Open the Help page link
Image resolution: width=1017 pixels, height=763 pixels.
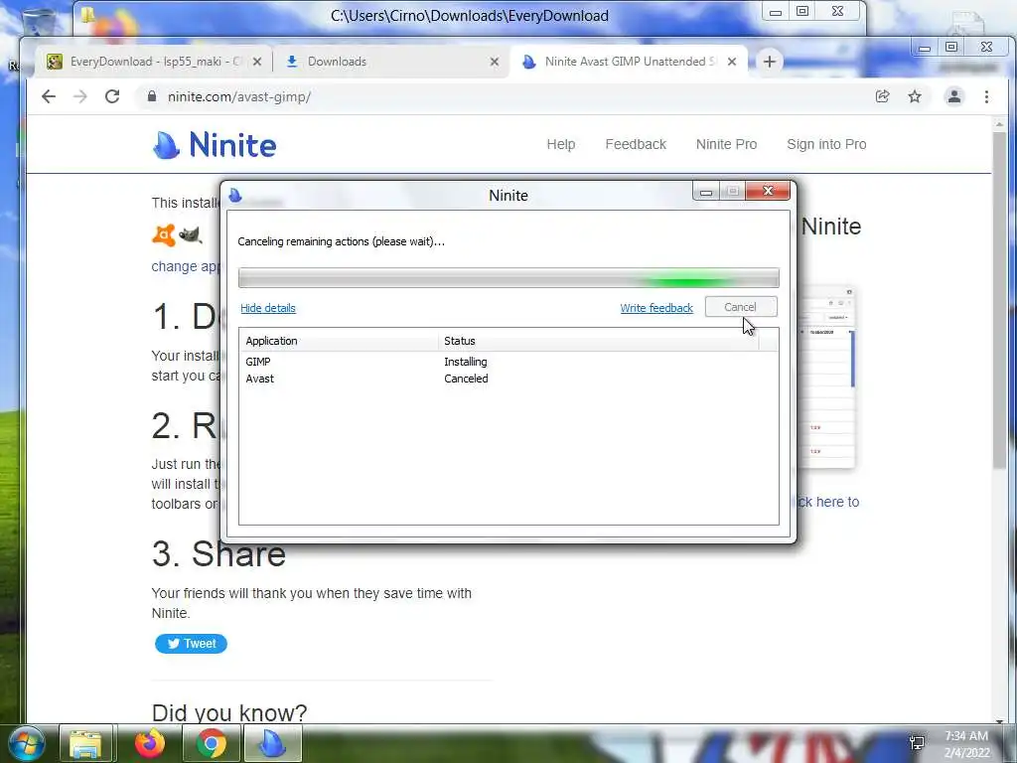(x=561, y=144)
